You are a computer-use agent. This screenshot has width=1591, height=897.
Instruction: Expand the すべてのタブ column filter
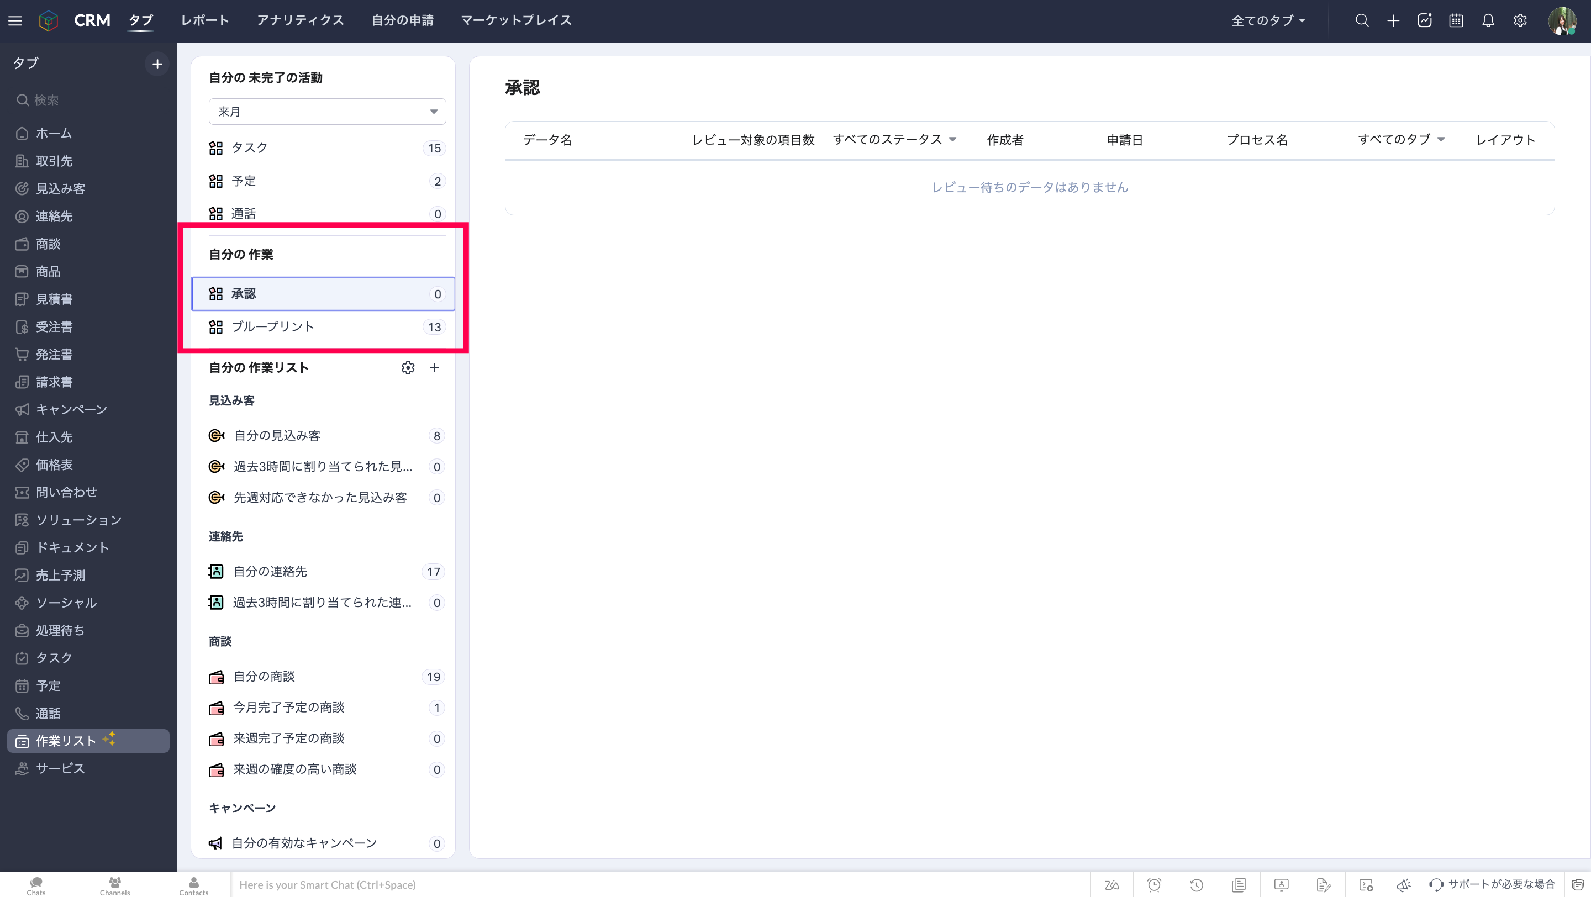coord(1401,140)
